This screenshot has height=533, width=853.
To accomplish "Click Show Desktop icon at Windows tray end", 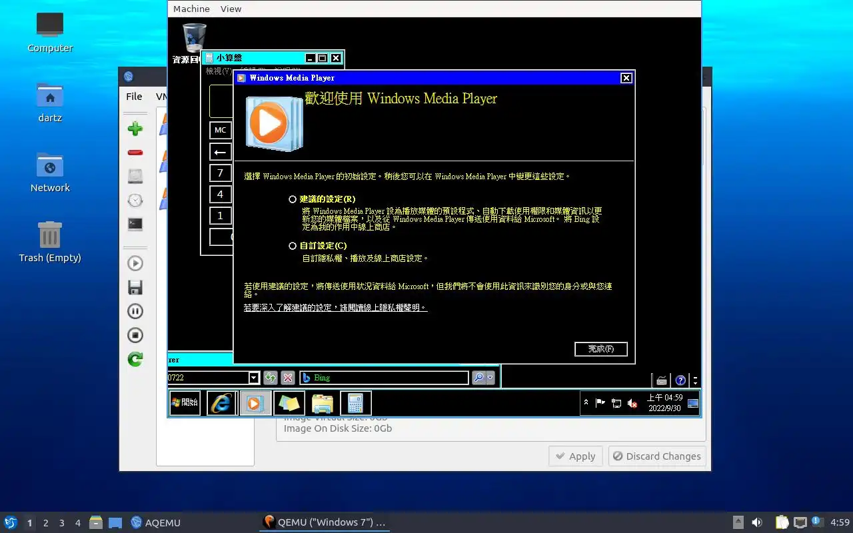I will tap(693, 403).
